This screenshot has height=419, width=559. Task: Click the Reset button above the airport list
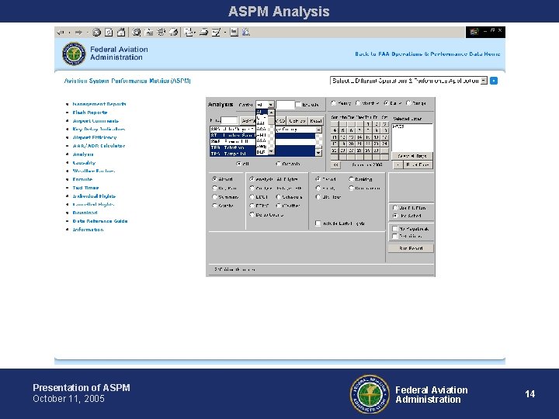[315, 121]
